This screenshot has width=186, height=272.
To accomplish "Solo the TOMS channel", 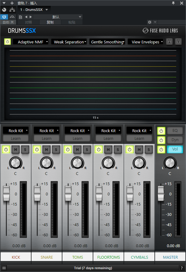I will (x=87, y=149).
